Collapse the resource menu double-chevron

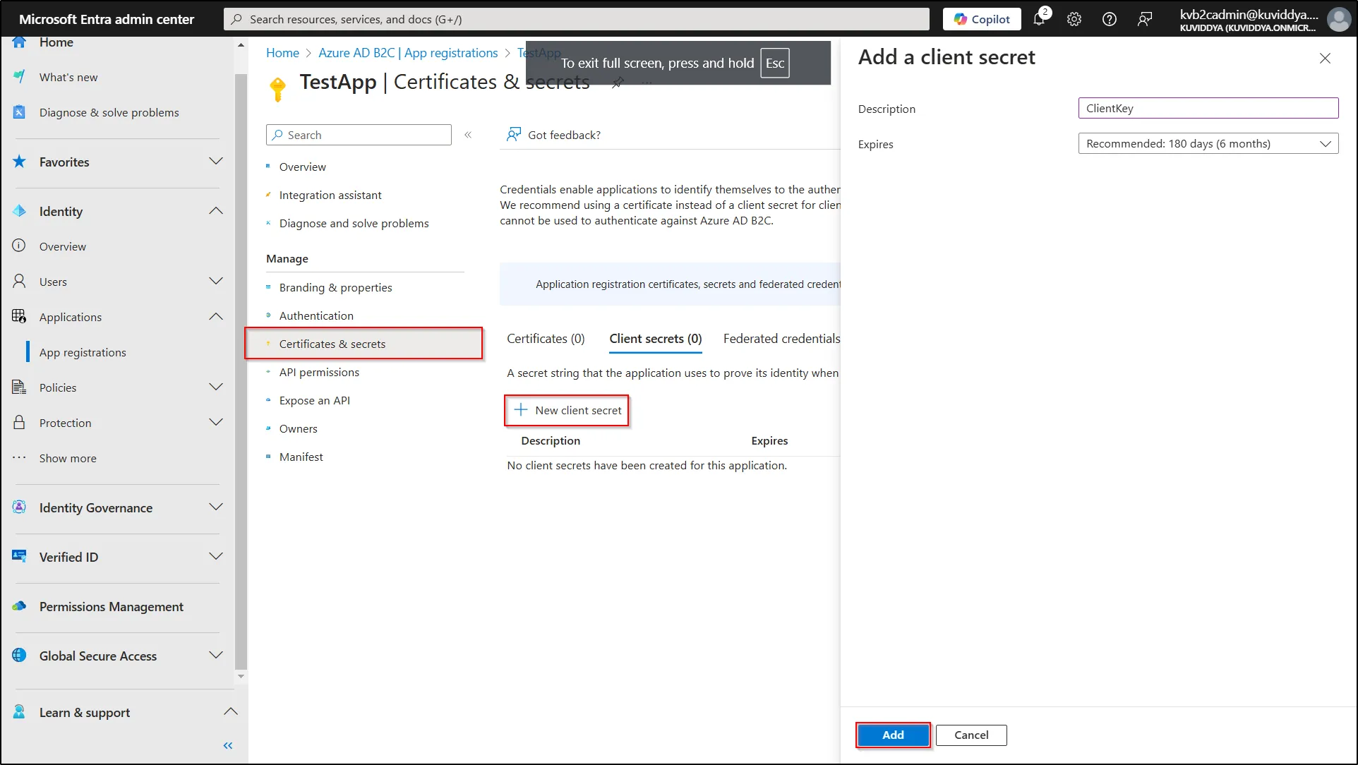click(x=468, y=135)
